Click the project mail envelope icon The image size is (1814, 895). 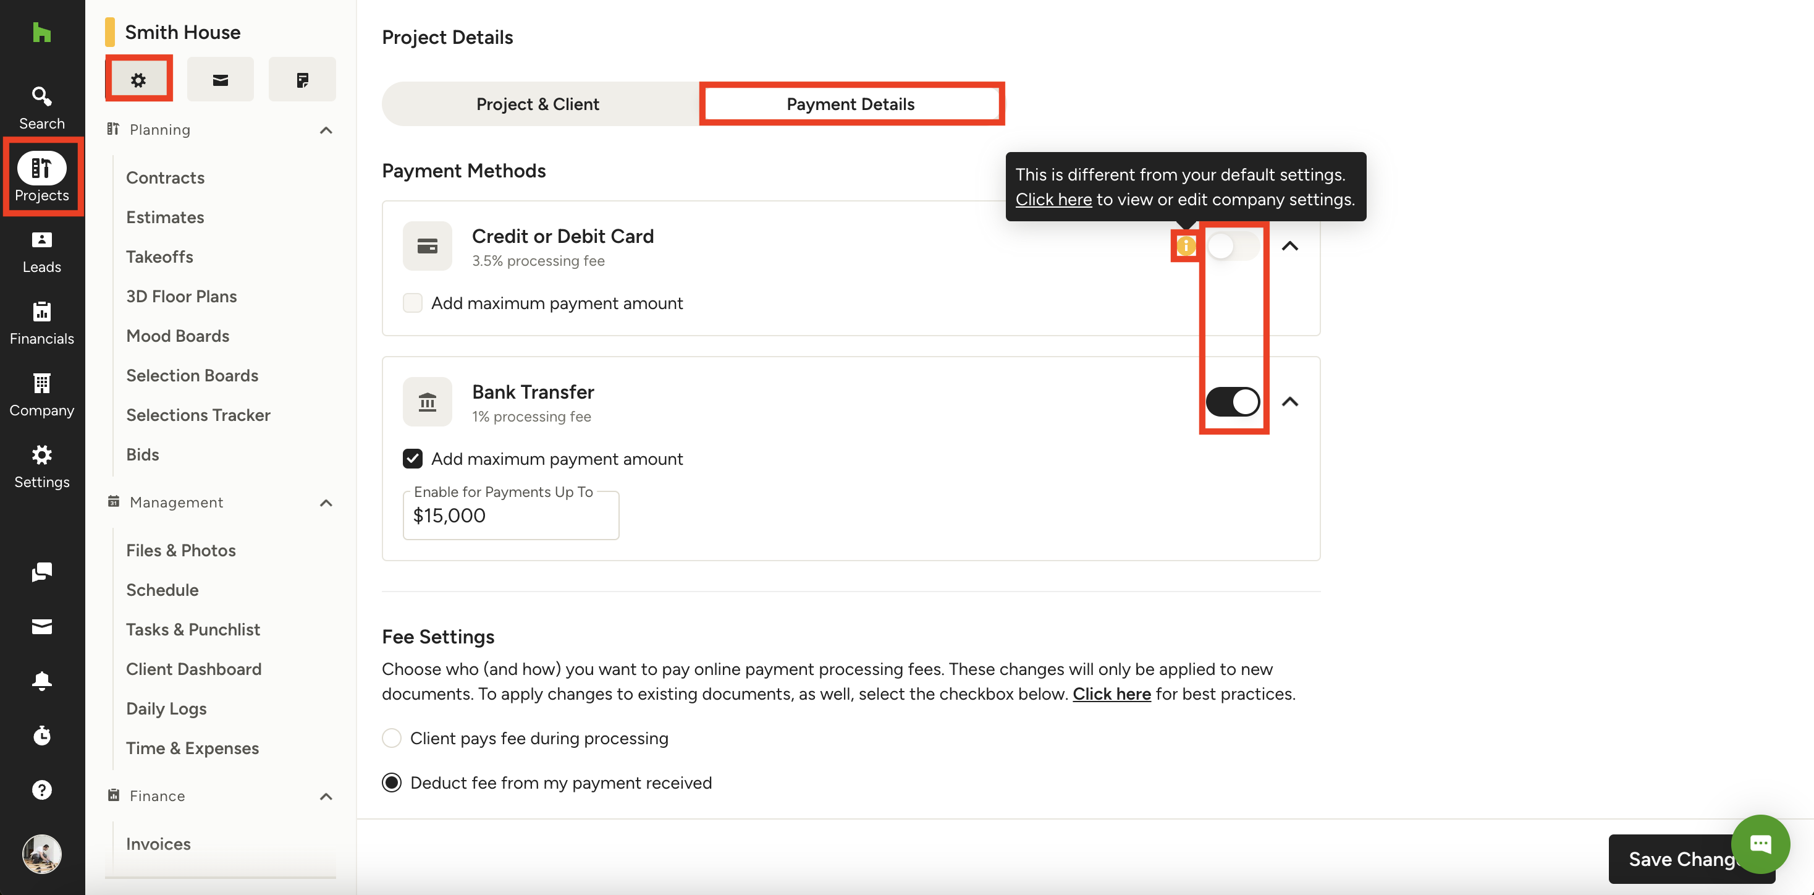tap(221, 80)
